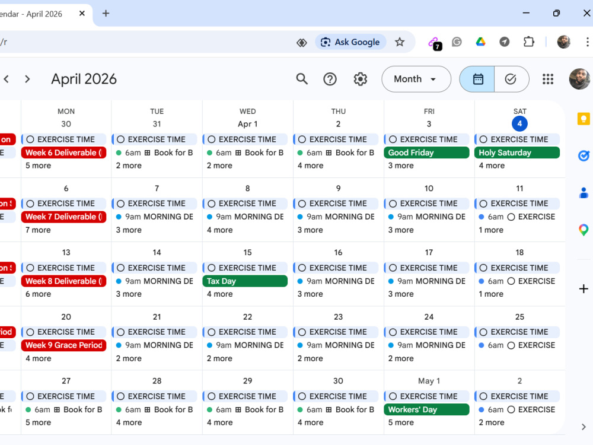Switch to Calendar view icon
593x445 pixels.
click(477, 79)
